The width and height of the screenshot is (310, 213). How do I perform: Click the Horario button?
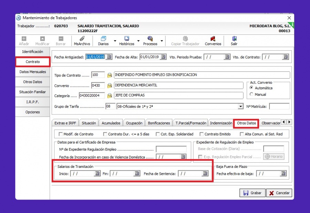click(274, 156)
